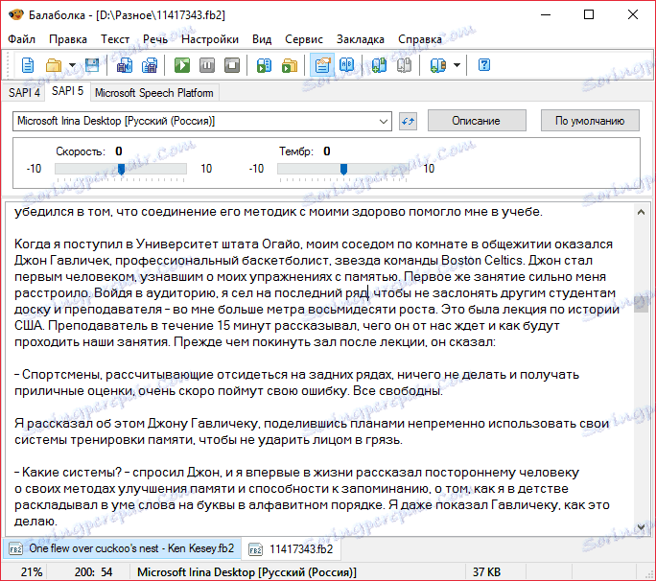Select the SAPI 5 tab

click(67, 91)
